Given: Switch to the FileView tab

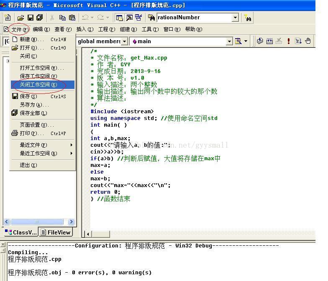Looking at the screenshot, I should click(x=56, y=232).
